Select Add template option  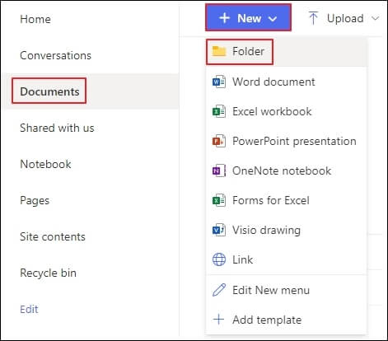point(286,320)
